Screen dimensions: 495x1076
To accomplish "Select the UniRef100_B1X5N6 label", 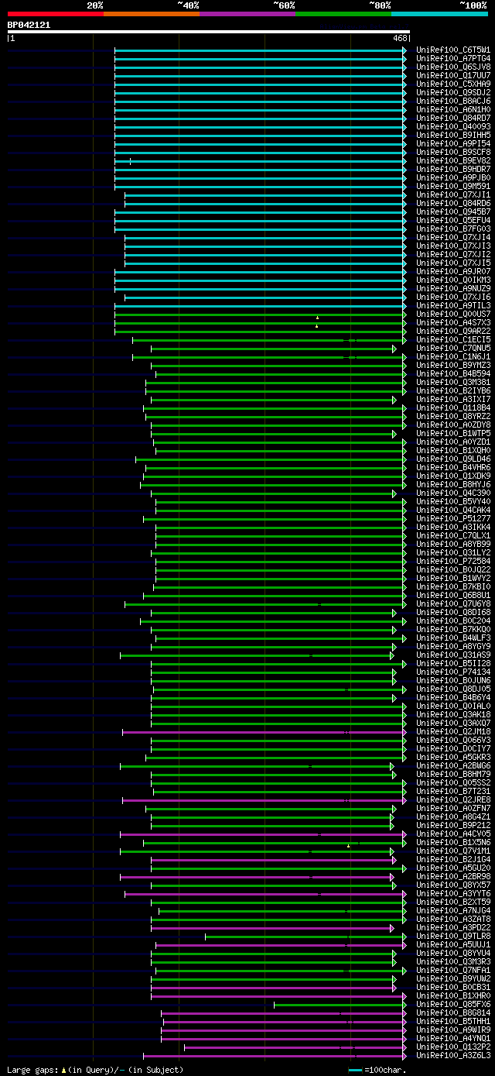I will [x=453, y=842].
